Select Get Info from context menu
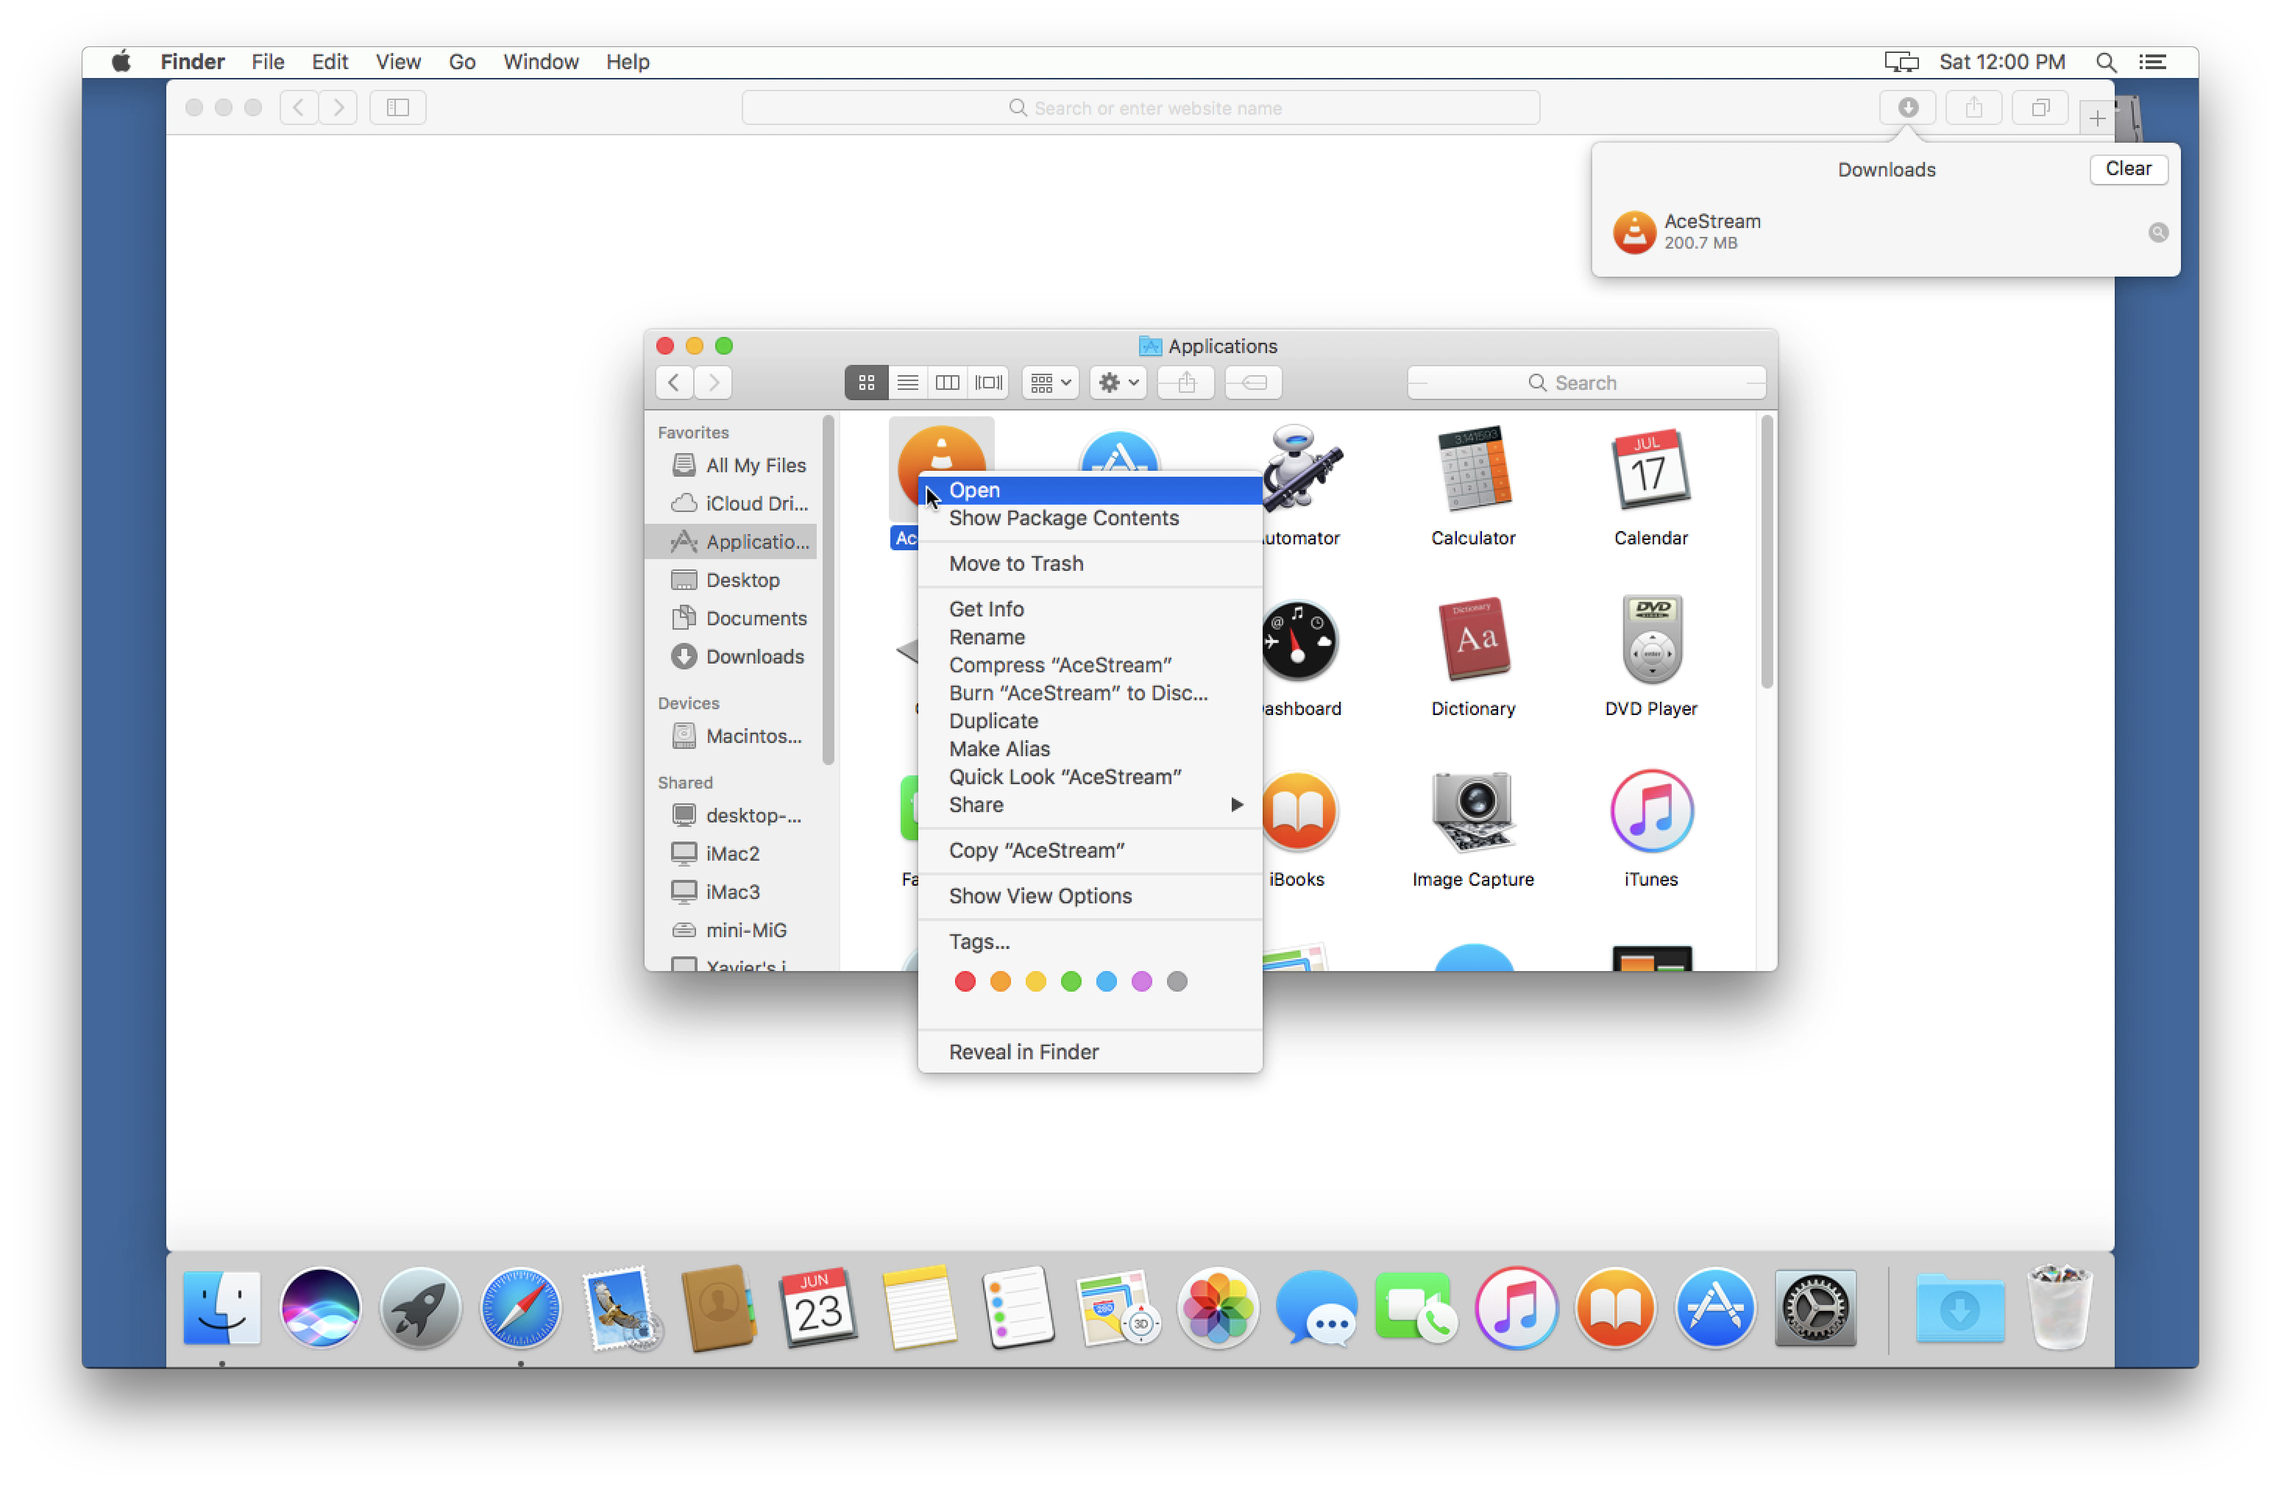 pyautogui.click(x=1090, y=609)
